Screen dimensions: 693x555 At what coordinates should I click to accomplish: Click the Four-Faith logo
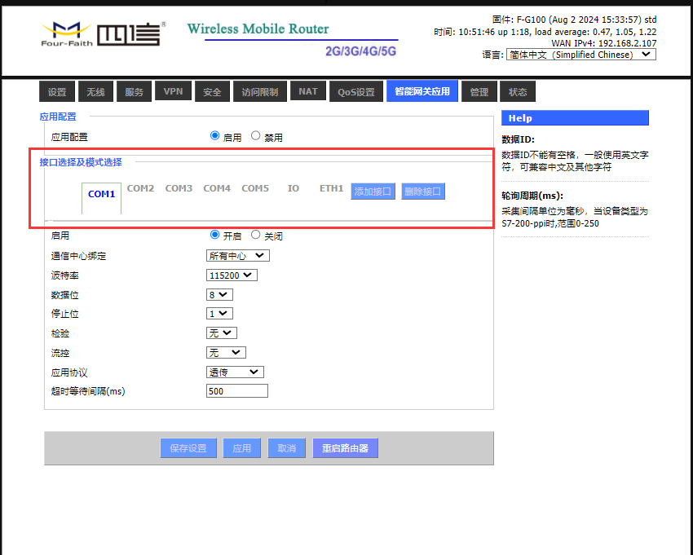(104, 34)
